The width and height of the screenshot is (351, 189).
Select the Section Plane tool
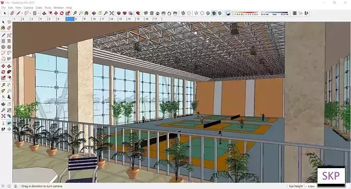click(9, 129)
